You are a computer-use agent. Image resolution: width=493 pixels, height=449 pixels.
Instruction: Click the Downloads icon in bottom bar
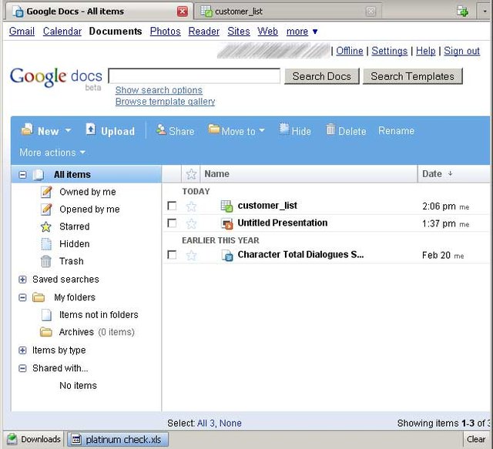pos(12,439)
